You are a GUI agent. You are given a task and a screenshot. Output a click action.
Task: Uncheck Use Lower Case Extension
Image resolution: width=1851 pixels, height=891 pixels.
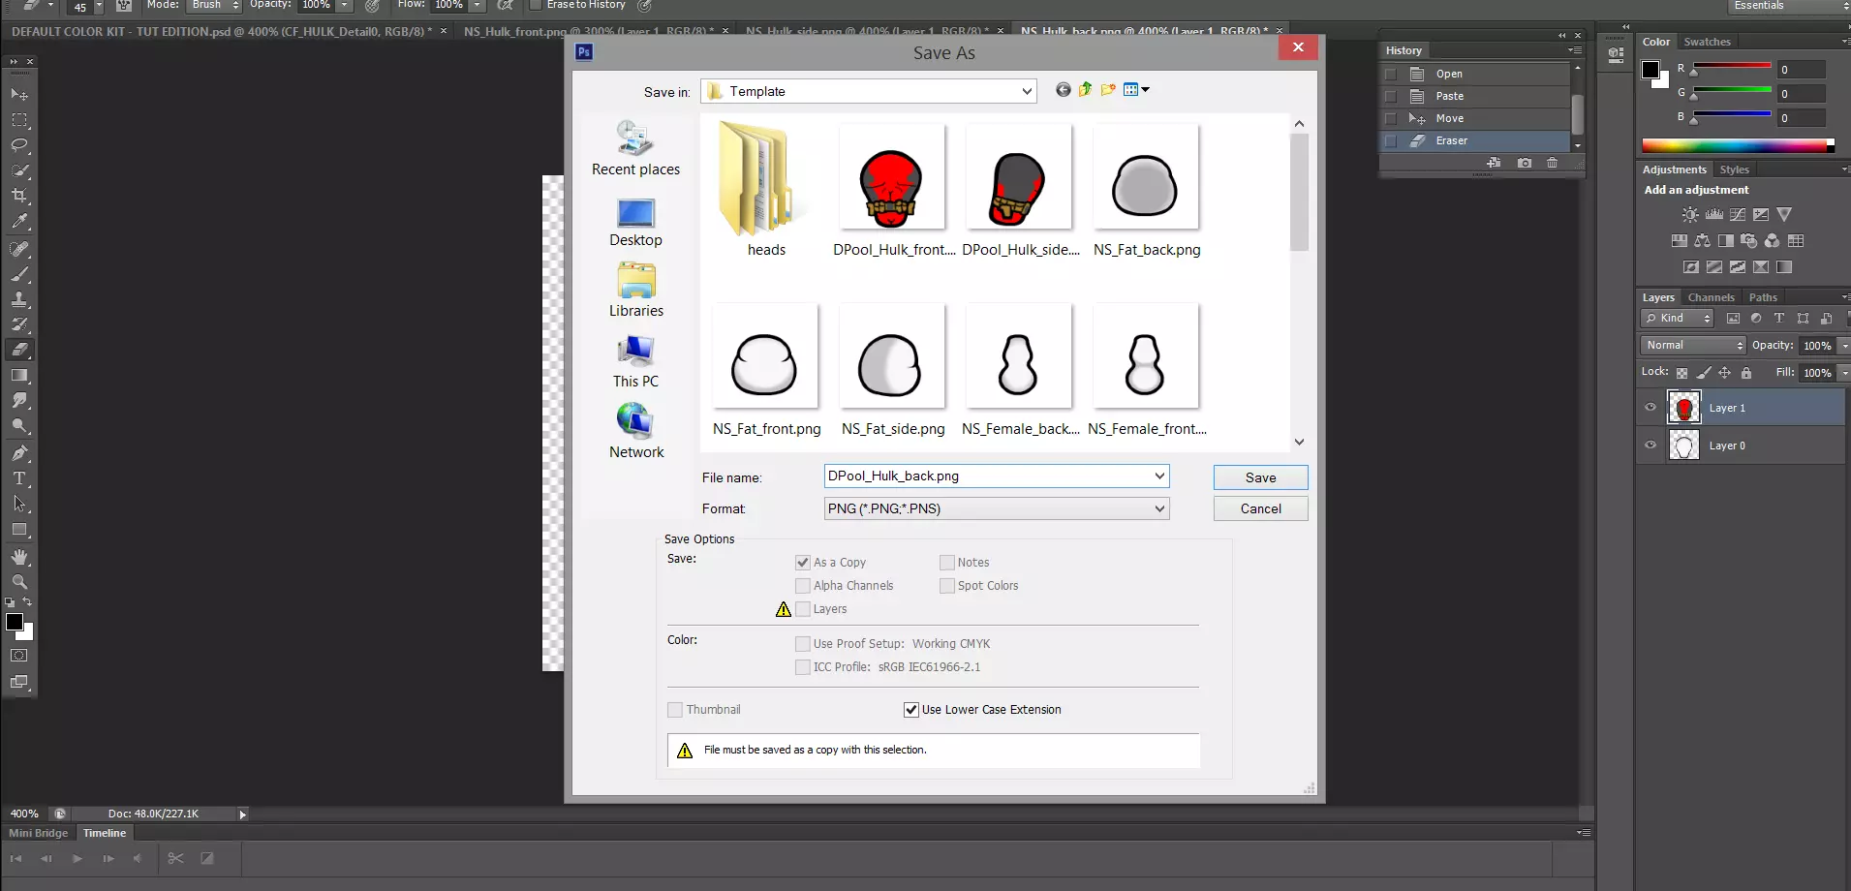click(x=910, y=710)
